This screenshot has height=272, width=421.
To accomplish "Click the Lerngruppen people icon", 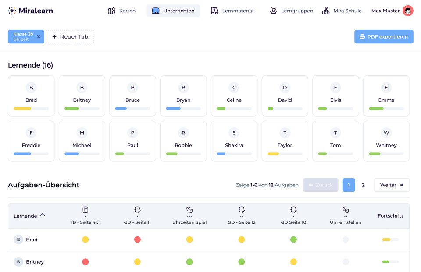I will point(274,11).
